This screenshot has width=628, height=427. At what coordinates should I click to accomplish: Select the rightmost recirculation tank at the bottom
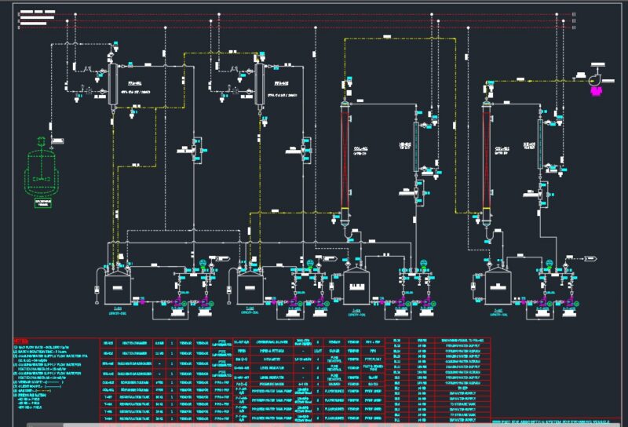coord(498,286)
